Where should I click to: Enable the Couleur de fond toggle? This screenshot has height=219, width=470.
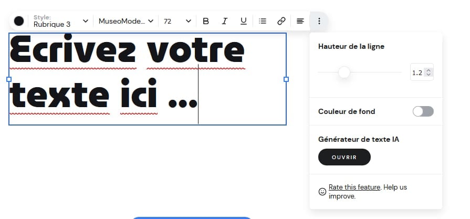tap(423, 111)
